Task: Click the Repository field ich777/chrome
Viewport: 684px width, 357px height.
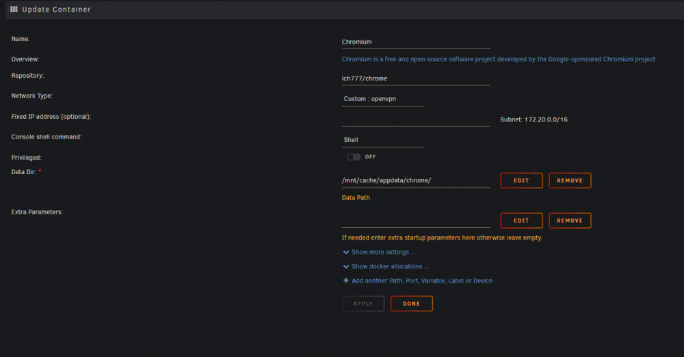Action: pos(416,78)
